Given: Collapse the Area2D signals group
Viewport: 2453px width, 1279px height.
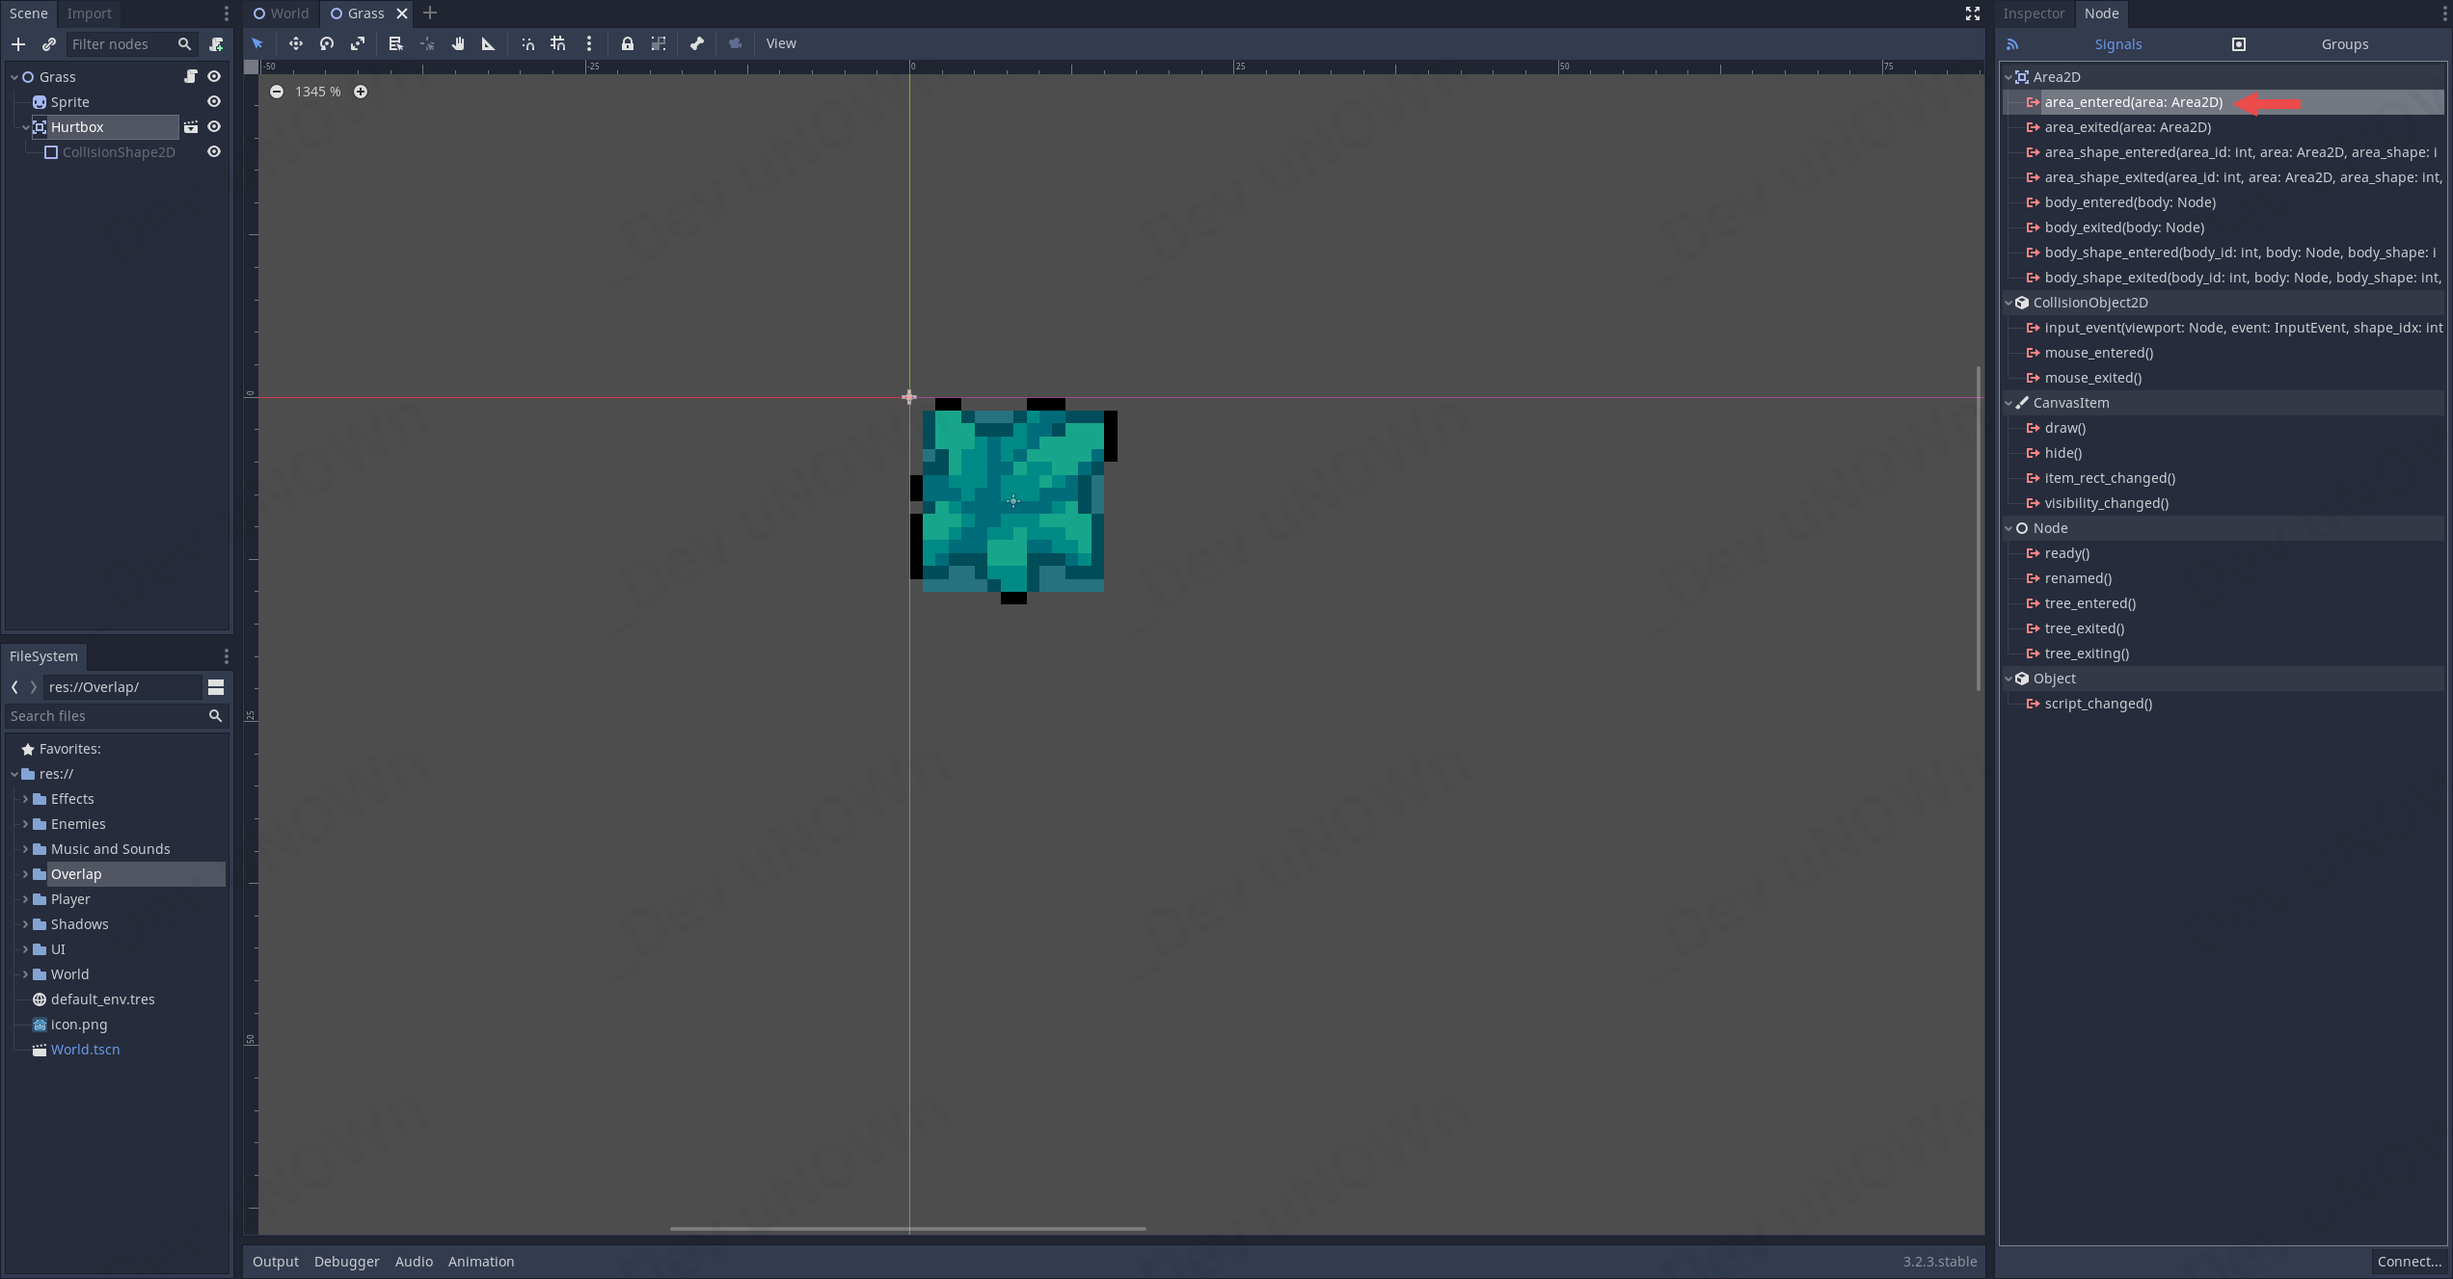Looking at the screenshot, I should [2008, 77].
